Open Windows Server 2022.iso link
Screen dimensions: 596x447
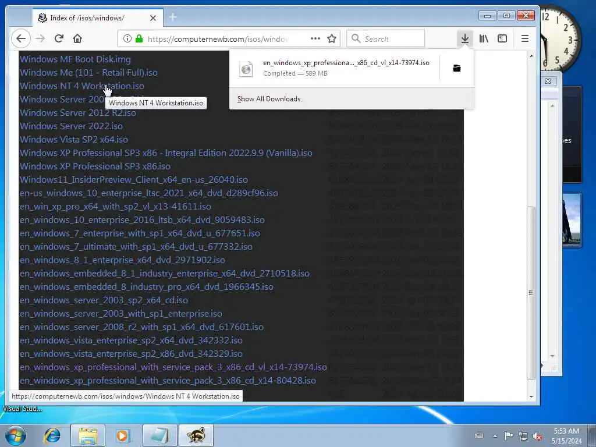tap(71, 126)
